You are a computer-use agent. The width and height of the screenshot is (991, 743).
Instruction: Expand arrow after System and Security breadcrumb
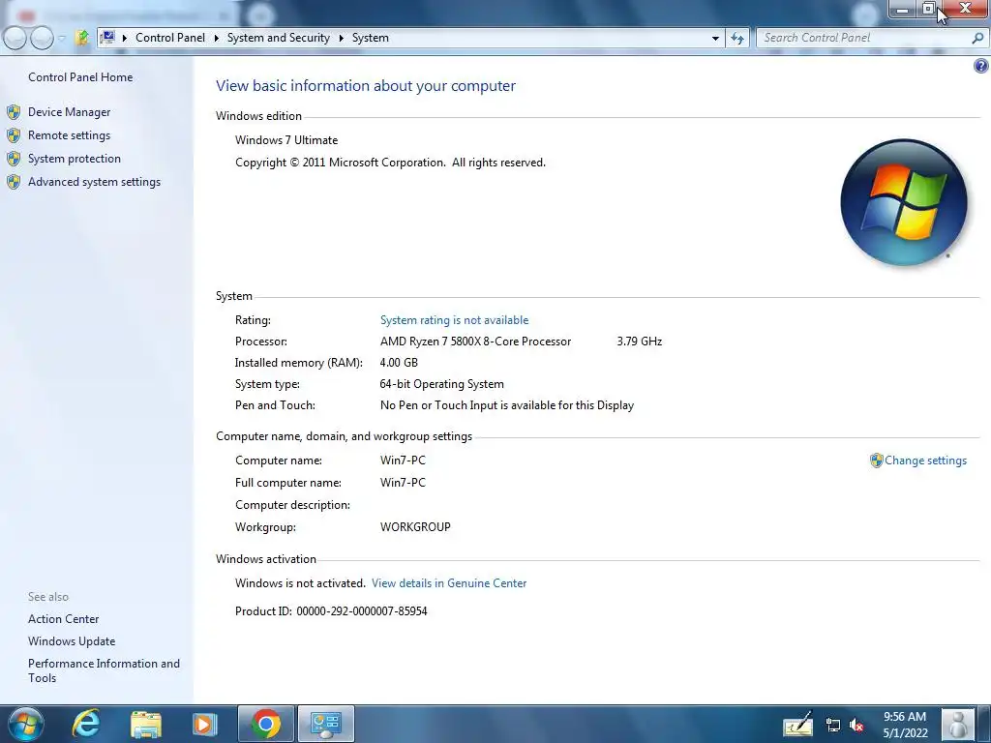[342, 38]
